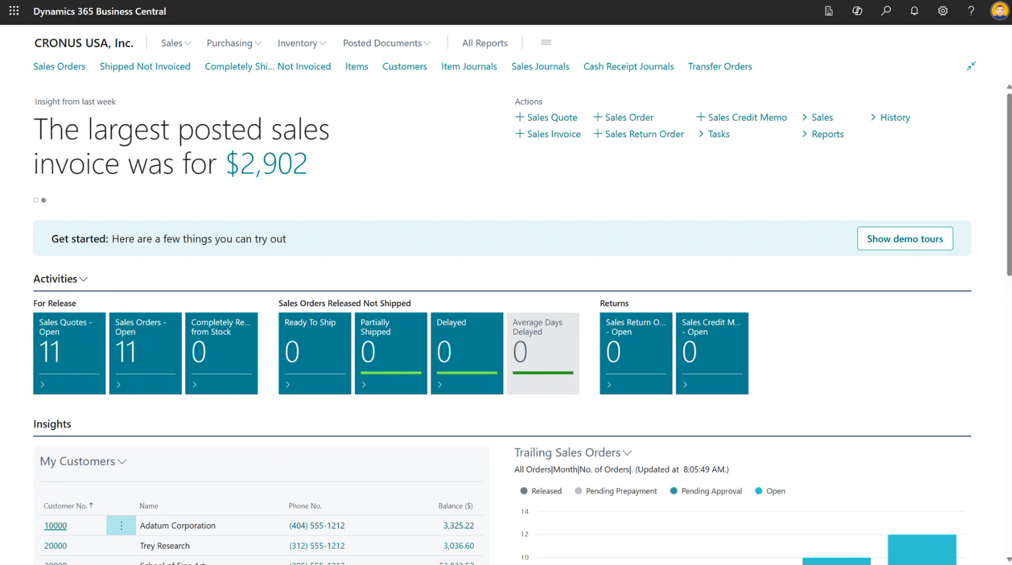
Task: Open the My Customers dropdown
Action: pyautogui.click(x=83, y=462)
